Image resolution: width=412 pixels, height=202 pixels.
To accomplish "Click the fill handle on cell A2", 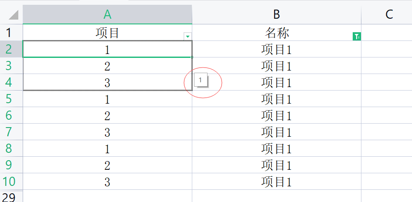I will [x=192, y=57].
